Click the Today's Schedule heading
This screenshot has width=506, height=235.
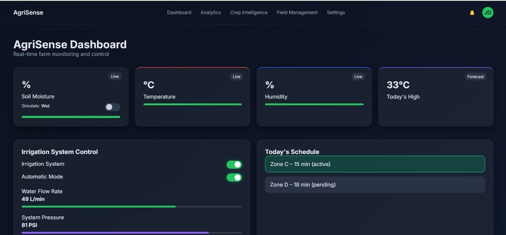point(292,151)
